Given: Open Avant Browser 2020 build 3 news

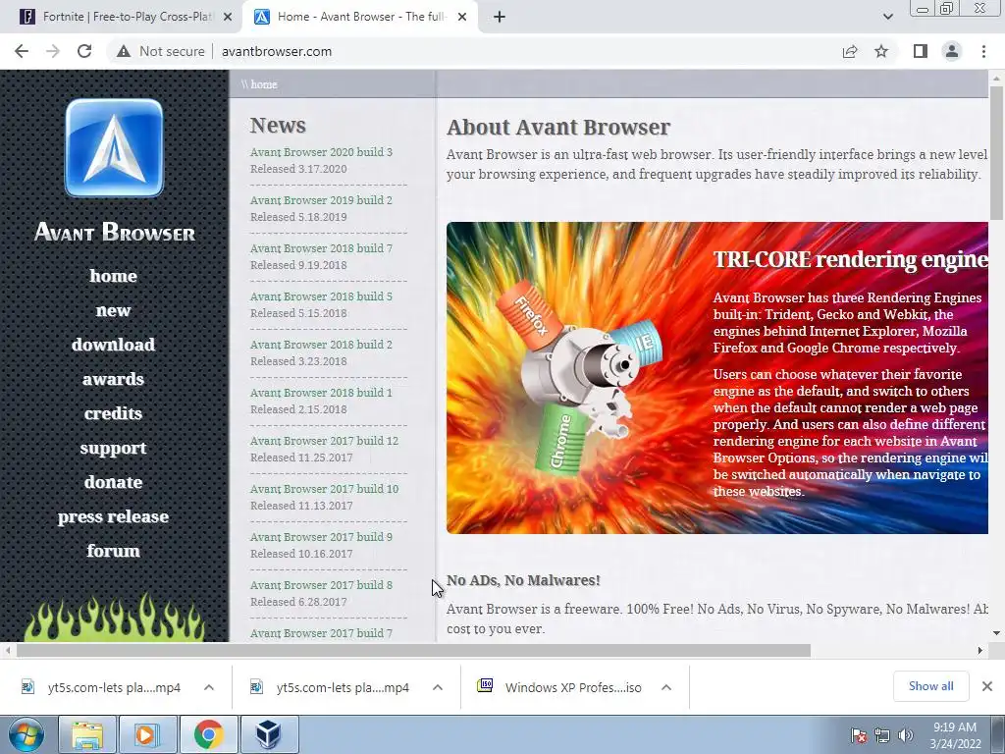Looking at the screenshot, I should click(x=321, y=152).
